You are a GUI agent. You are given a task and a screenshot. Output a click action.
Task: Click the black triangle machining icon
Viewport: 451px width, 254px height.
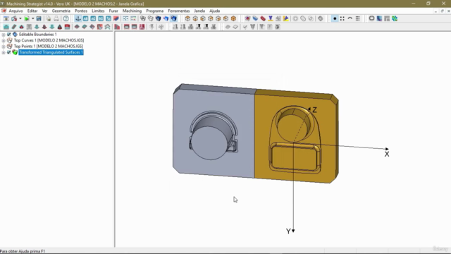[x=60, y=27]
